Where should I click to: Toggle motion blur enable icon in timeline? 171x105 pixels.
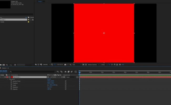point(72,72)
